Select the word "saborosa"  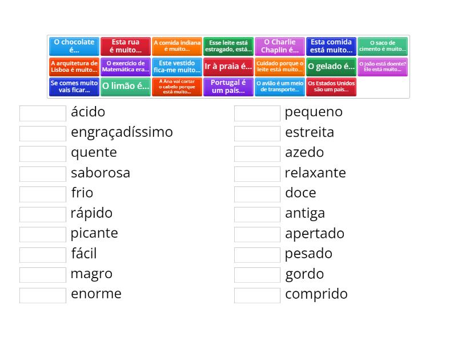click(100, 173)
